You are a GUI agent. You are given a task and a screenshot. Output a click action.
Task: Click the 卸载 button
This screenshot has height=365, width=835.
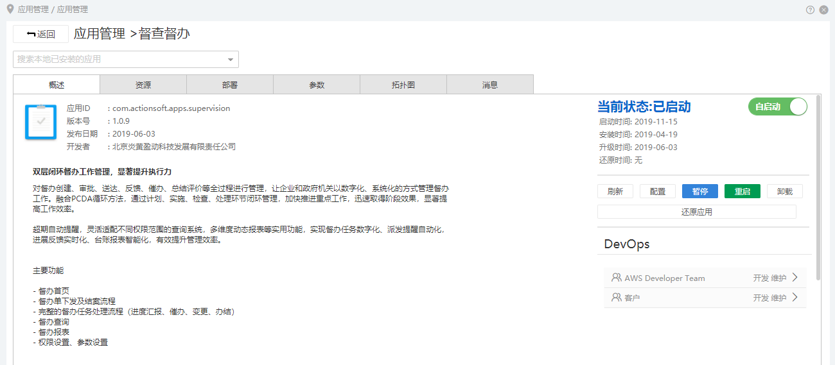tap(784, 191)
